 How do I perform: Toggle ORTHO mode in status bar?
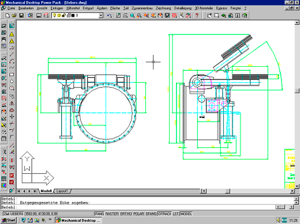[x=126, y=214]
